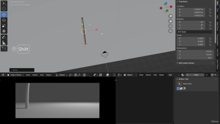Click the red X axis on navigation gizmo
The image size is (220, 124).
pos(171,7)
